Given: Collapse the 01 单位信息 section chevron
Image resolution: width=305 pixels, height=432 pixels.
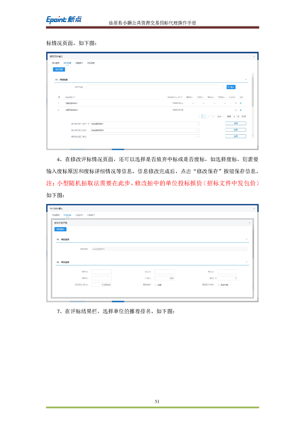Looking at the screenshot, I should click(x=247, y=239).
